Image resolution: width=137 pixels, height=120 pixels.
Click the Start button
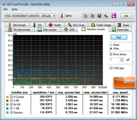119,37
